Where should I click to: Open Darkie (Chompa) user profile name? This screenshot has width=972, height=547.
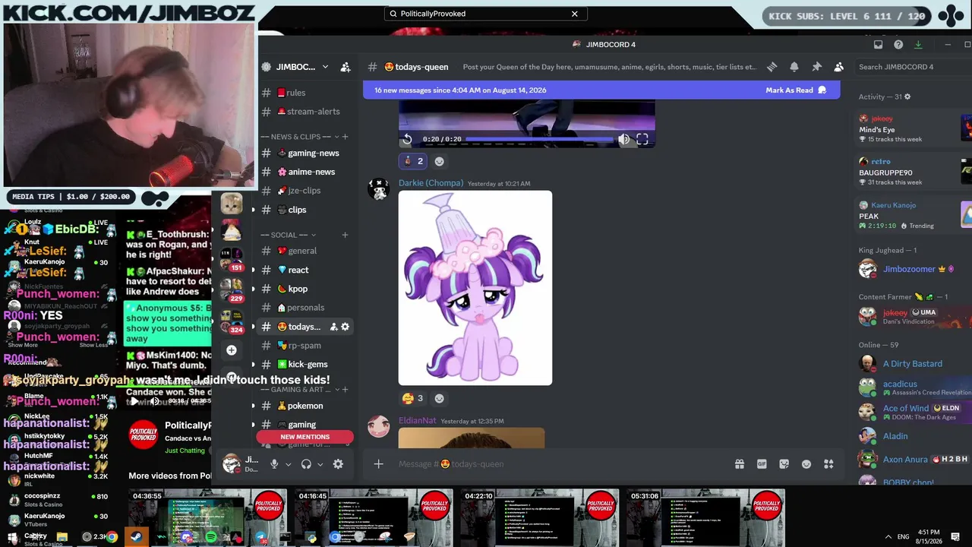pyautogui.click(x=431, y=183)
